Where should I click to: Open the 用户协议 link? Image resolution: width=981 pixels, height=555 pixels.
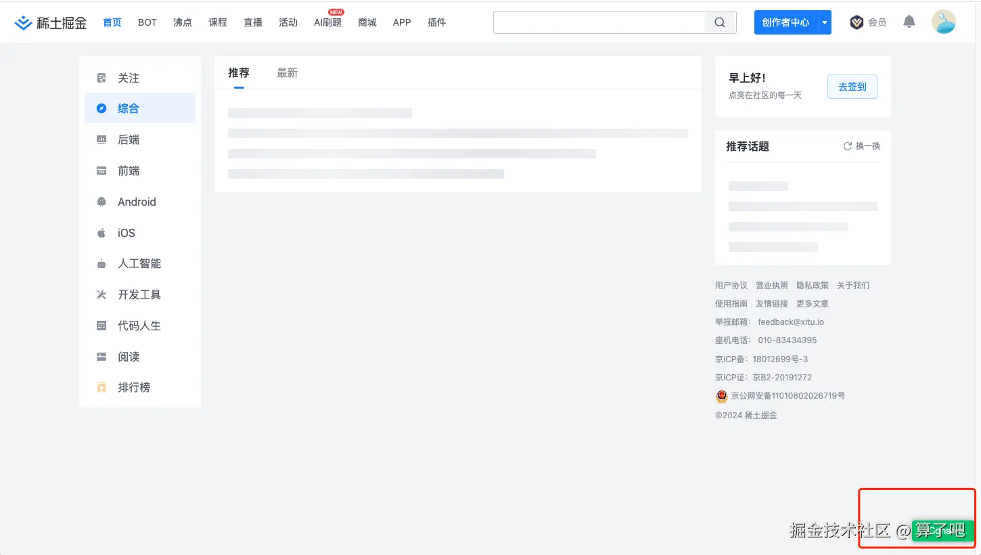pyautogui.click(x=731, y=286)
